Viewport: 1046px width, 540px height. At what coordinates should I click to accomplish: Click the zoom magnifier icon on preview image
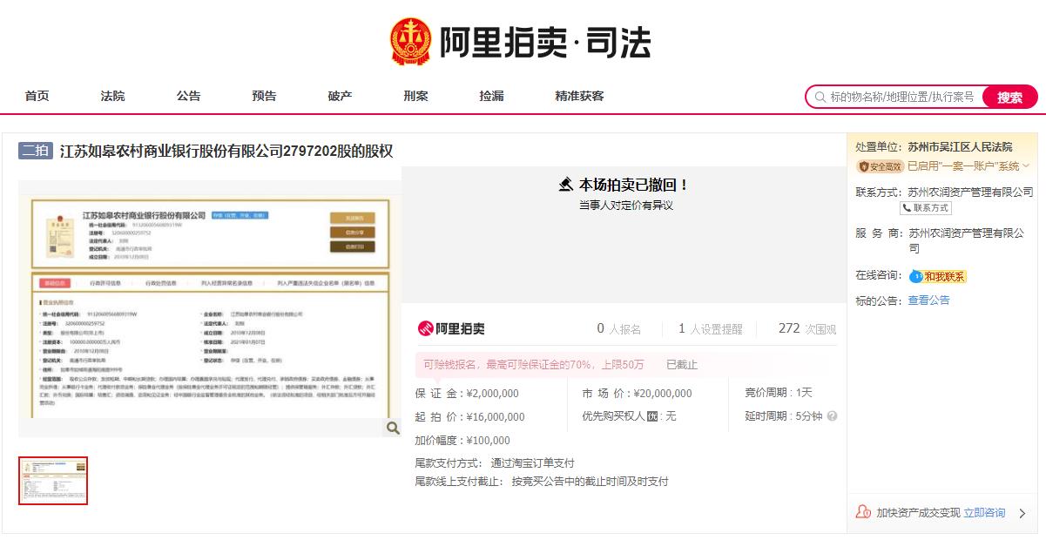(x=393, y=427)
